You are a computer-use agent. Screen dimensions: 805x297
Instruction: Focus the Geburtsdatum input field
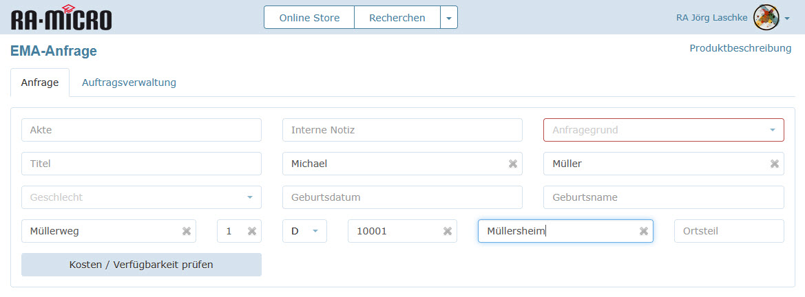pos(402,197)
